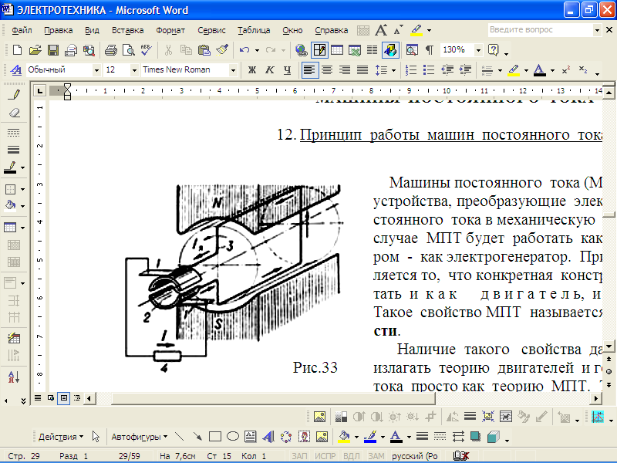Toggle show formatting marks (¶)
This screenshot has width=617, height=463.
click(x=429, y=49)
